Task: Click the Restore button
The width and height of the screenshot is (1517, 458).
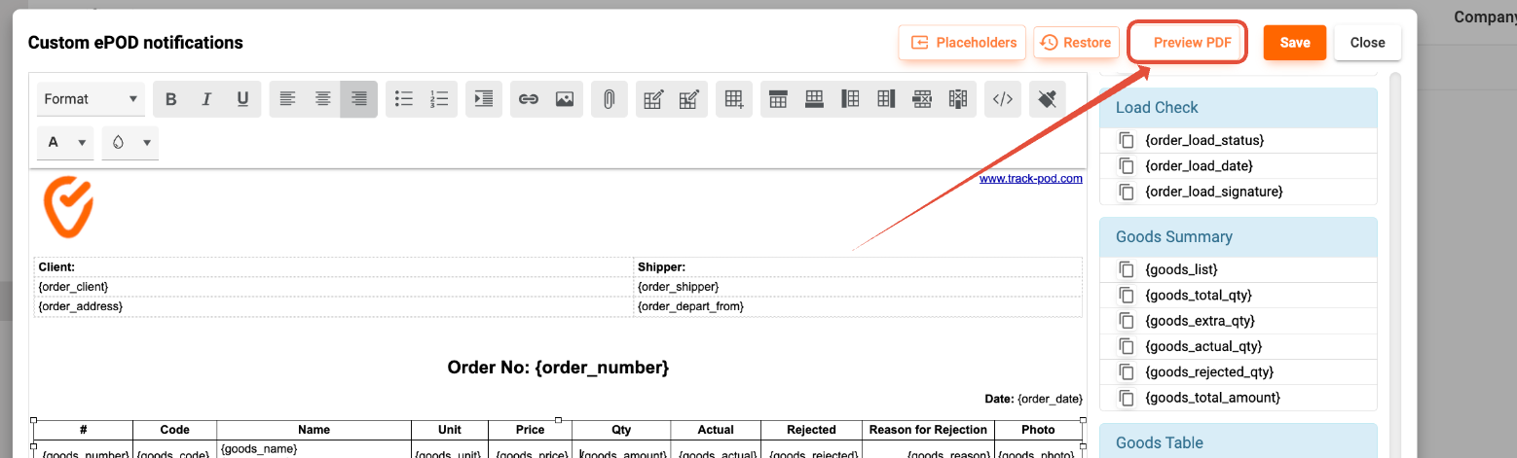Action: 1076,43
